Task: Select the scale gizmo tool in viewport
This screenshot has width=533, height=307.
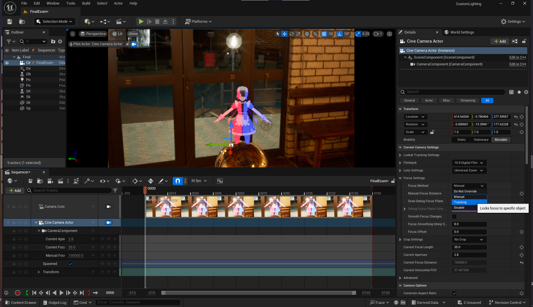Action: (x=298, y=34)
